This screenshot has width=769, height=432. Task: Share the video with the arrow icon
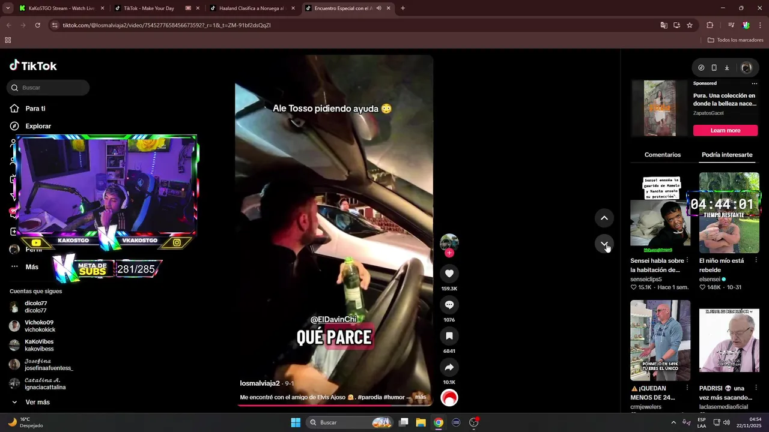[x=449, y=367]
